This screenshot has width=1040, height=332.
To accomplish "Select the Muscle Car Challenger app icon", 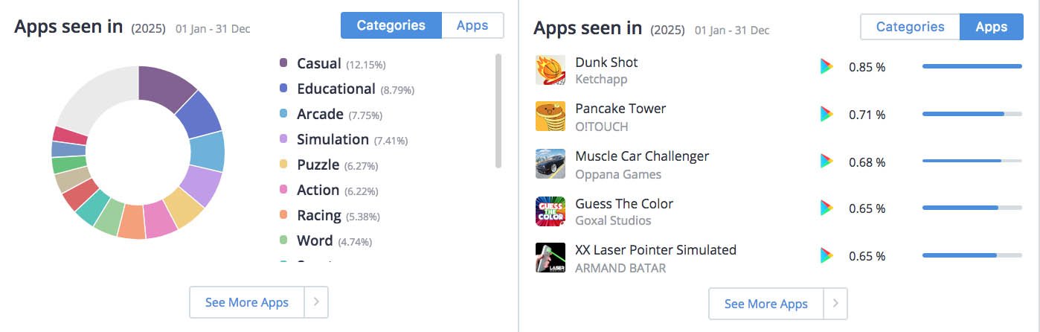I will (x=550, y=164).
